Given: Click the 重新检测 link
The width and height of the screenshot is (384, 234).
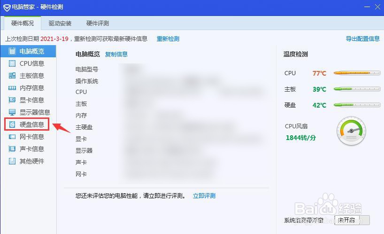Looking at the screenshot, I should coord(168,39).
